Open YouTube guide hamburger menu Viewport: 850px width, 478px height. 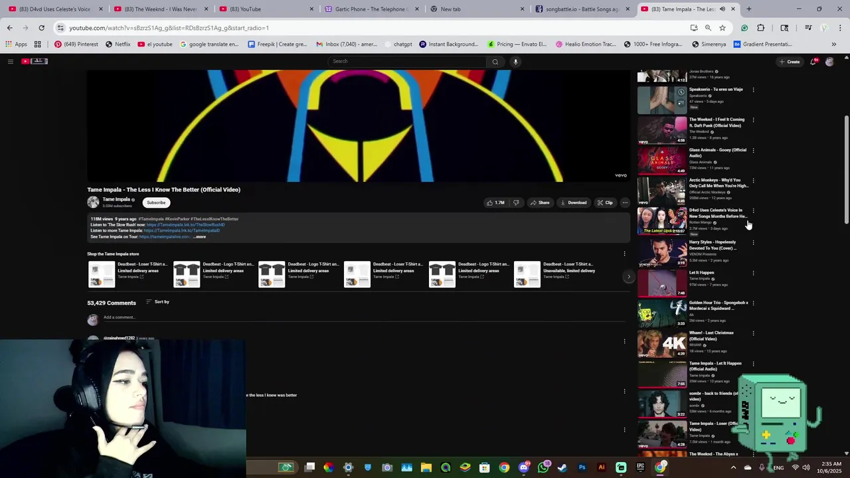[x=10, y=62]
